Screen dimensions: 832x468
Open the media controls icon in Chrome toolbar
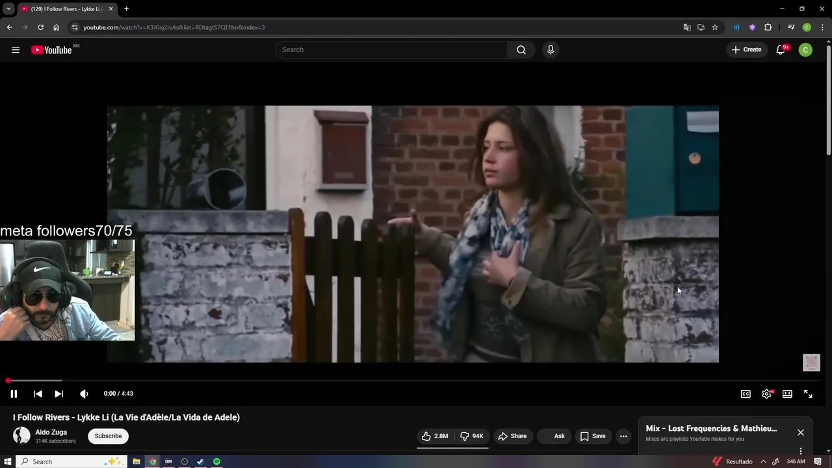point(791,27)
